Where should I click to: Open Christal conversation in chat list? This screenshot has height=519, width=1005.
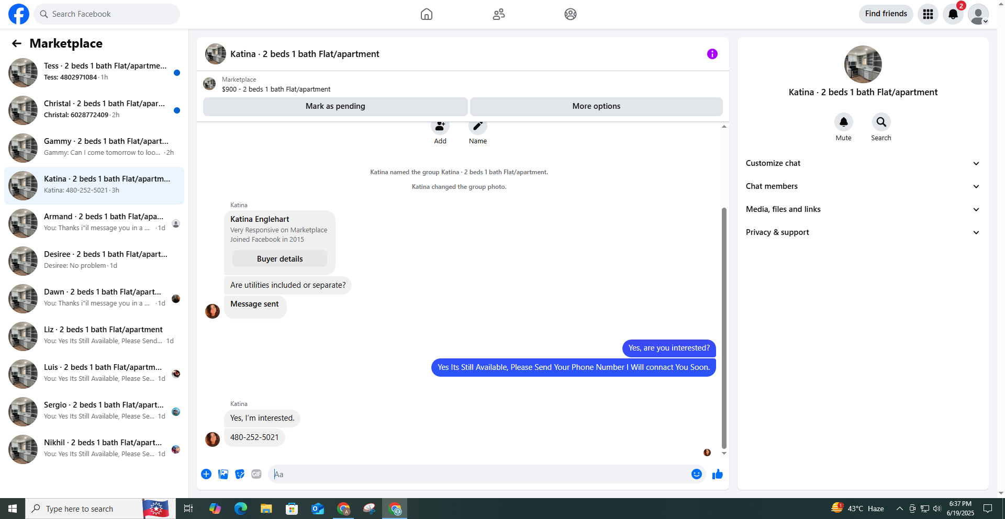pos(94,110)
